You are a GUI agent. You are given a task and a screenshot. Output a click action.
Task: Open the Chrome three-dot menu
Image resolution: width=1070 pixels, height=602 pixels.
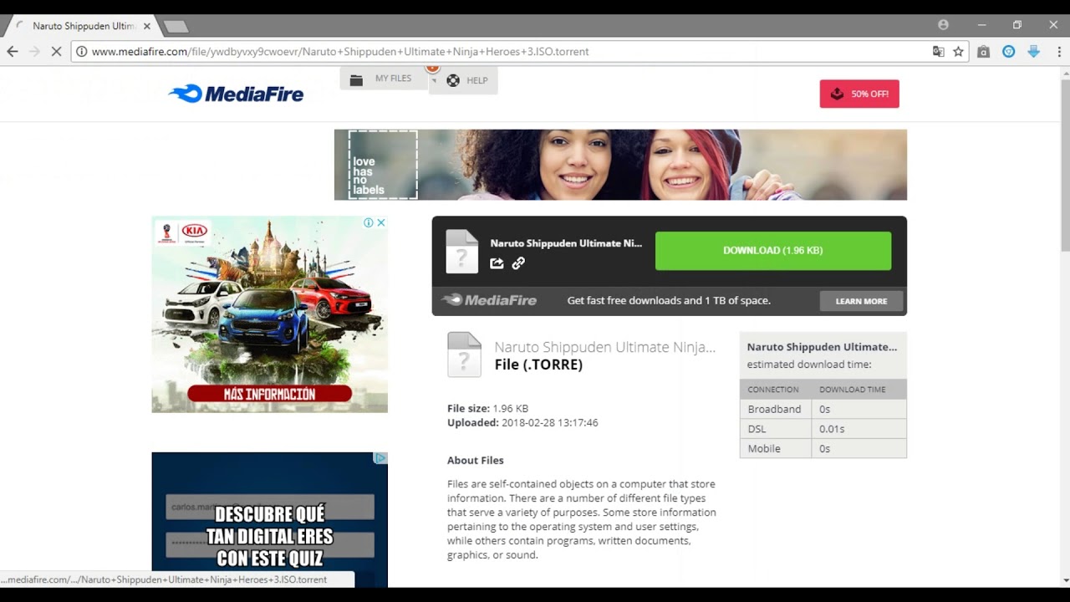pyautogui.click(x=1058, y=52)
